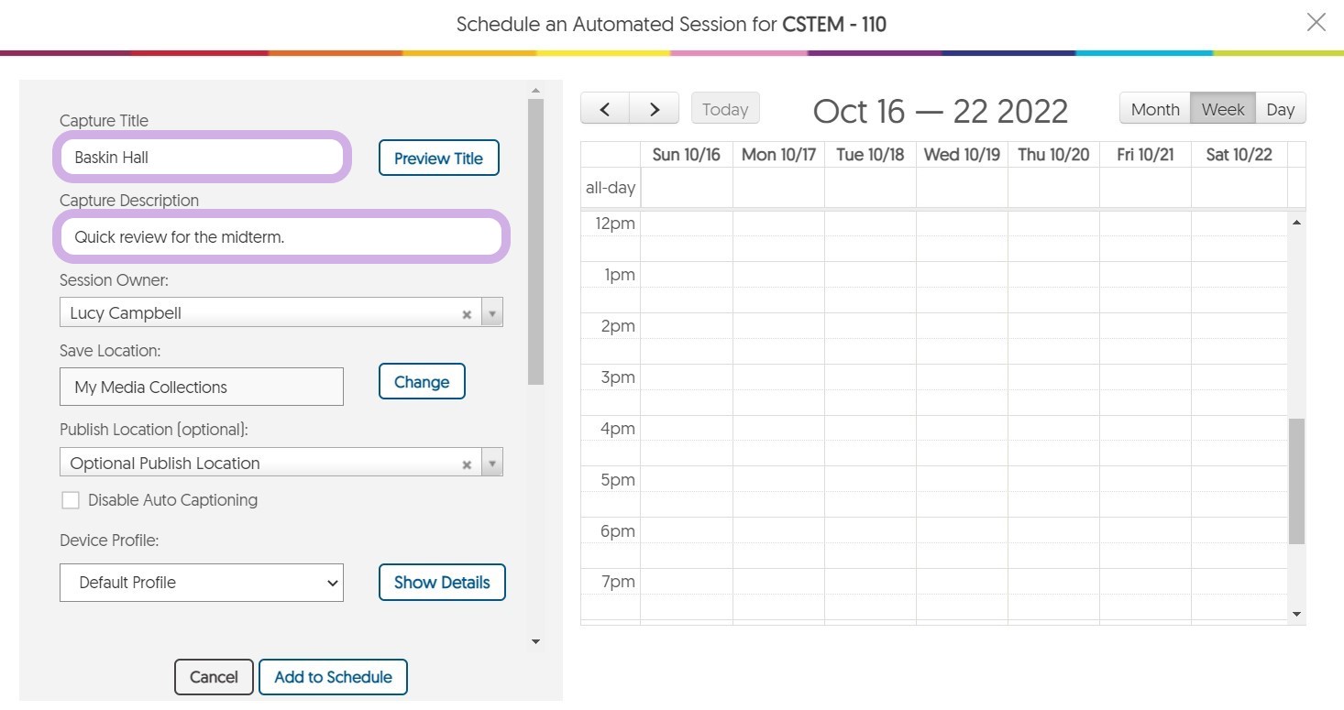Clear the Optional Publish Location field
Image resolution: width=1344 pixels, height=710 pixels.
467,464
